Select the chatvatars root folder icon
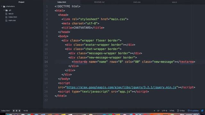The width and height of the screenshot is (205, 115). (4, 6)
